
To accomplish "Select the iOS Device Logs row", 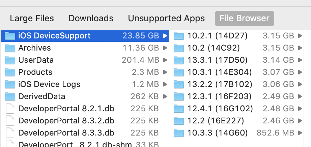I will click(49, 84).
